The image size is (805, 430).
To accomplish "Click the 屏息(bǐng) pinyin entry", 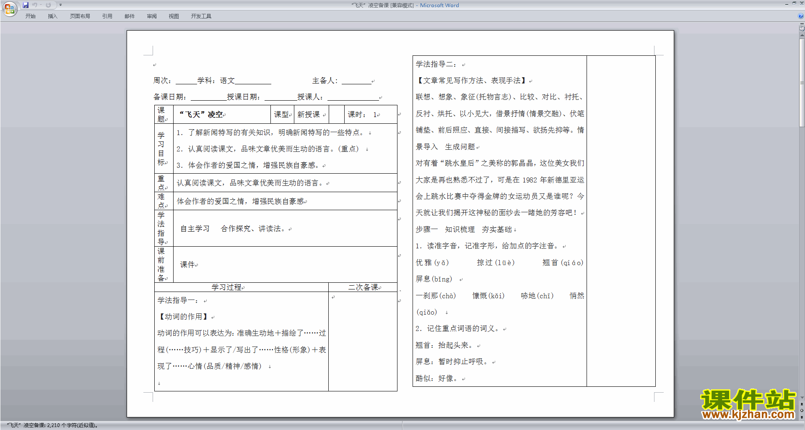I will pos(434,279).
